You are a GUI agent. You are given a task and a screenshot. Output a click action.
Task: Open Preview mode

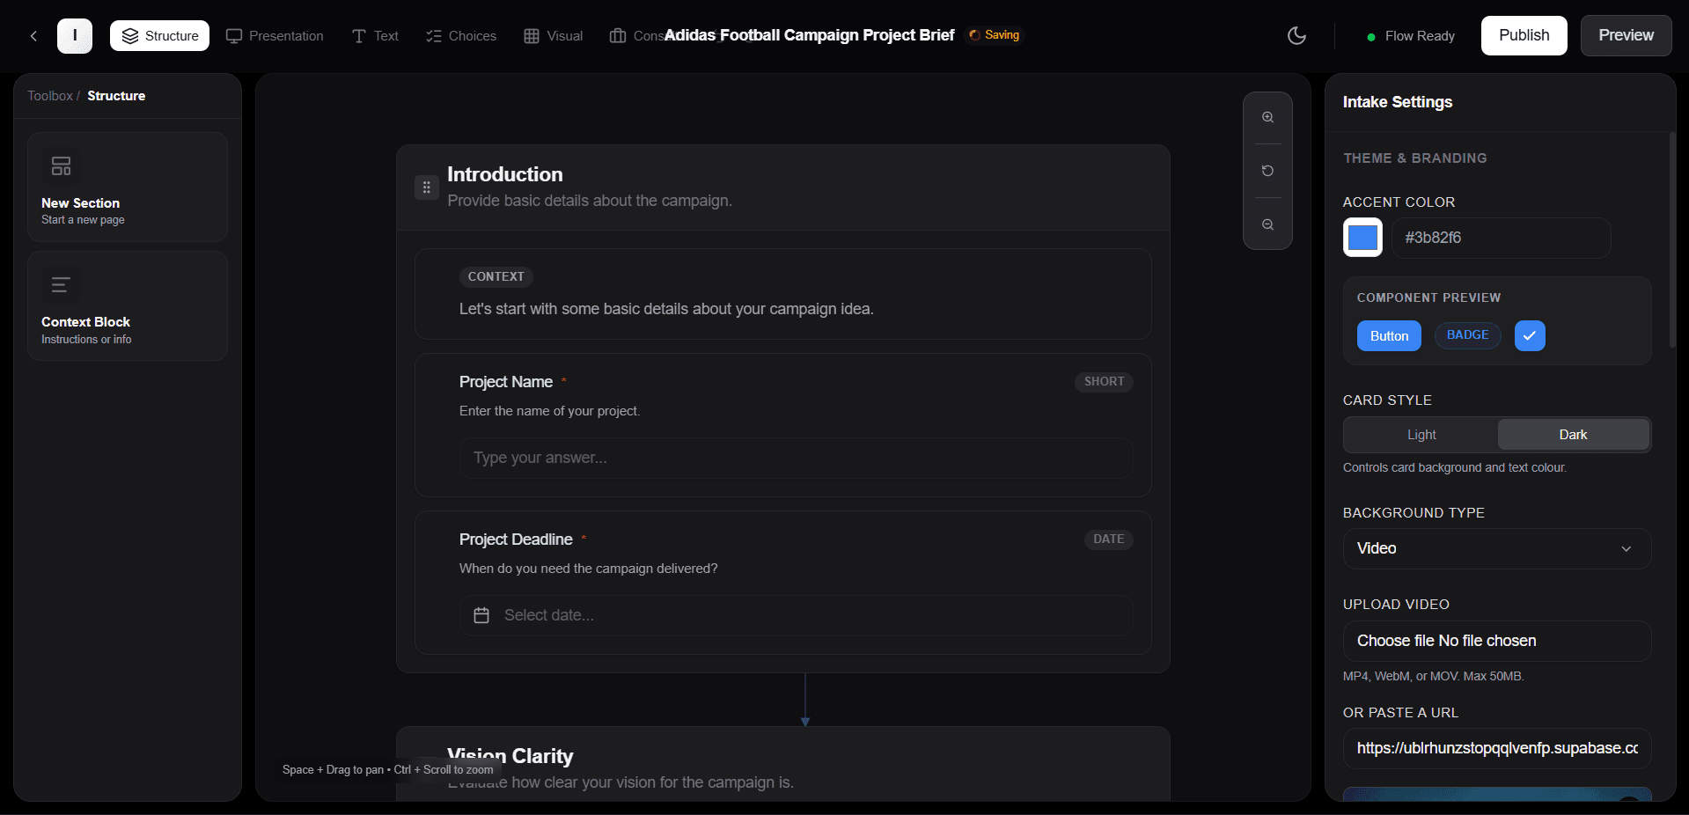tap(1625, 35)
